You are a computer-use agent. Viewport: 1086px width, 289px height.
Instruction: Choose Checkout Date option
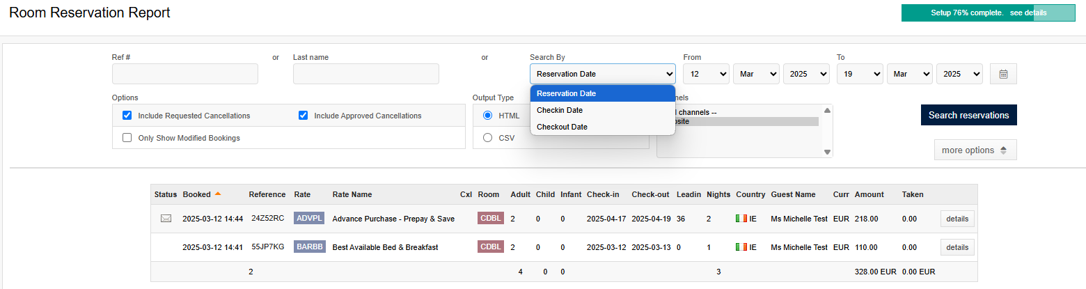[x=603, y=127]
